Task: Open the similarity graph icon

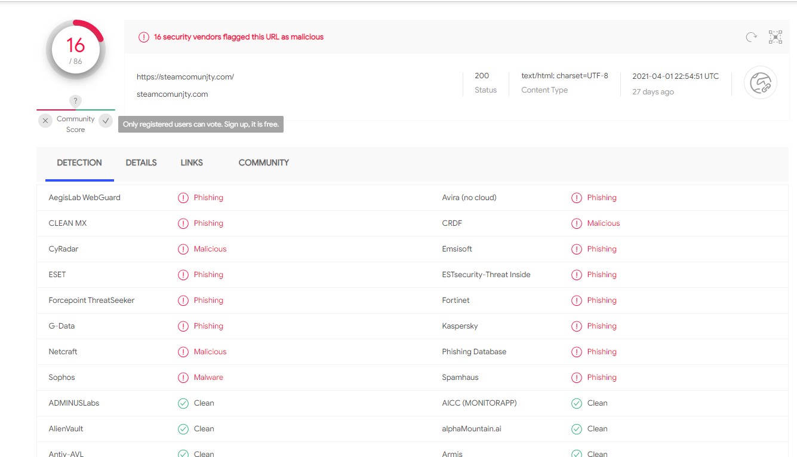Action: pos(775,37)
